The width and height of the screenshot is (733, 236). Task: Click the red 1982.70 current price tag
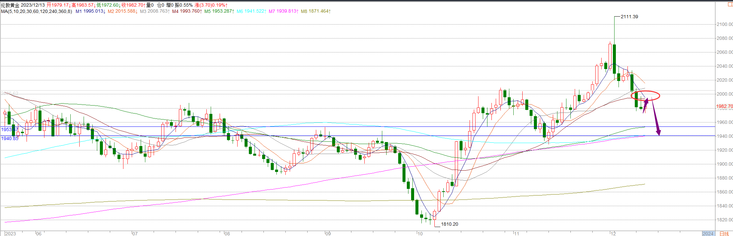click(x=724, y=107)
